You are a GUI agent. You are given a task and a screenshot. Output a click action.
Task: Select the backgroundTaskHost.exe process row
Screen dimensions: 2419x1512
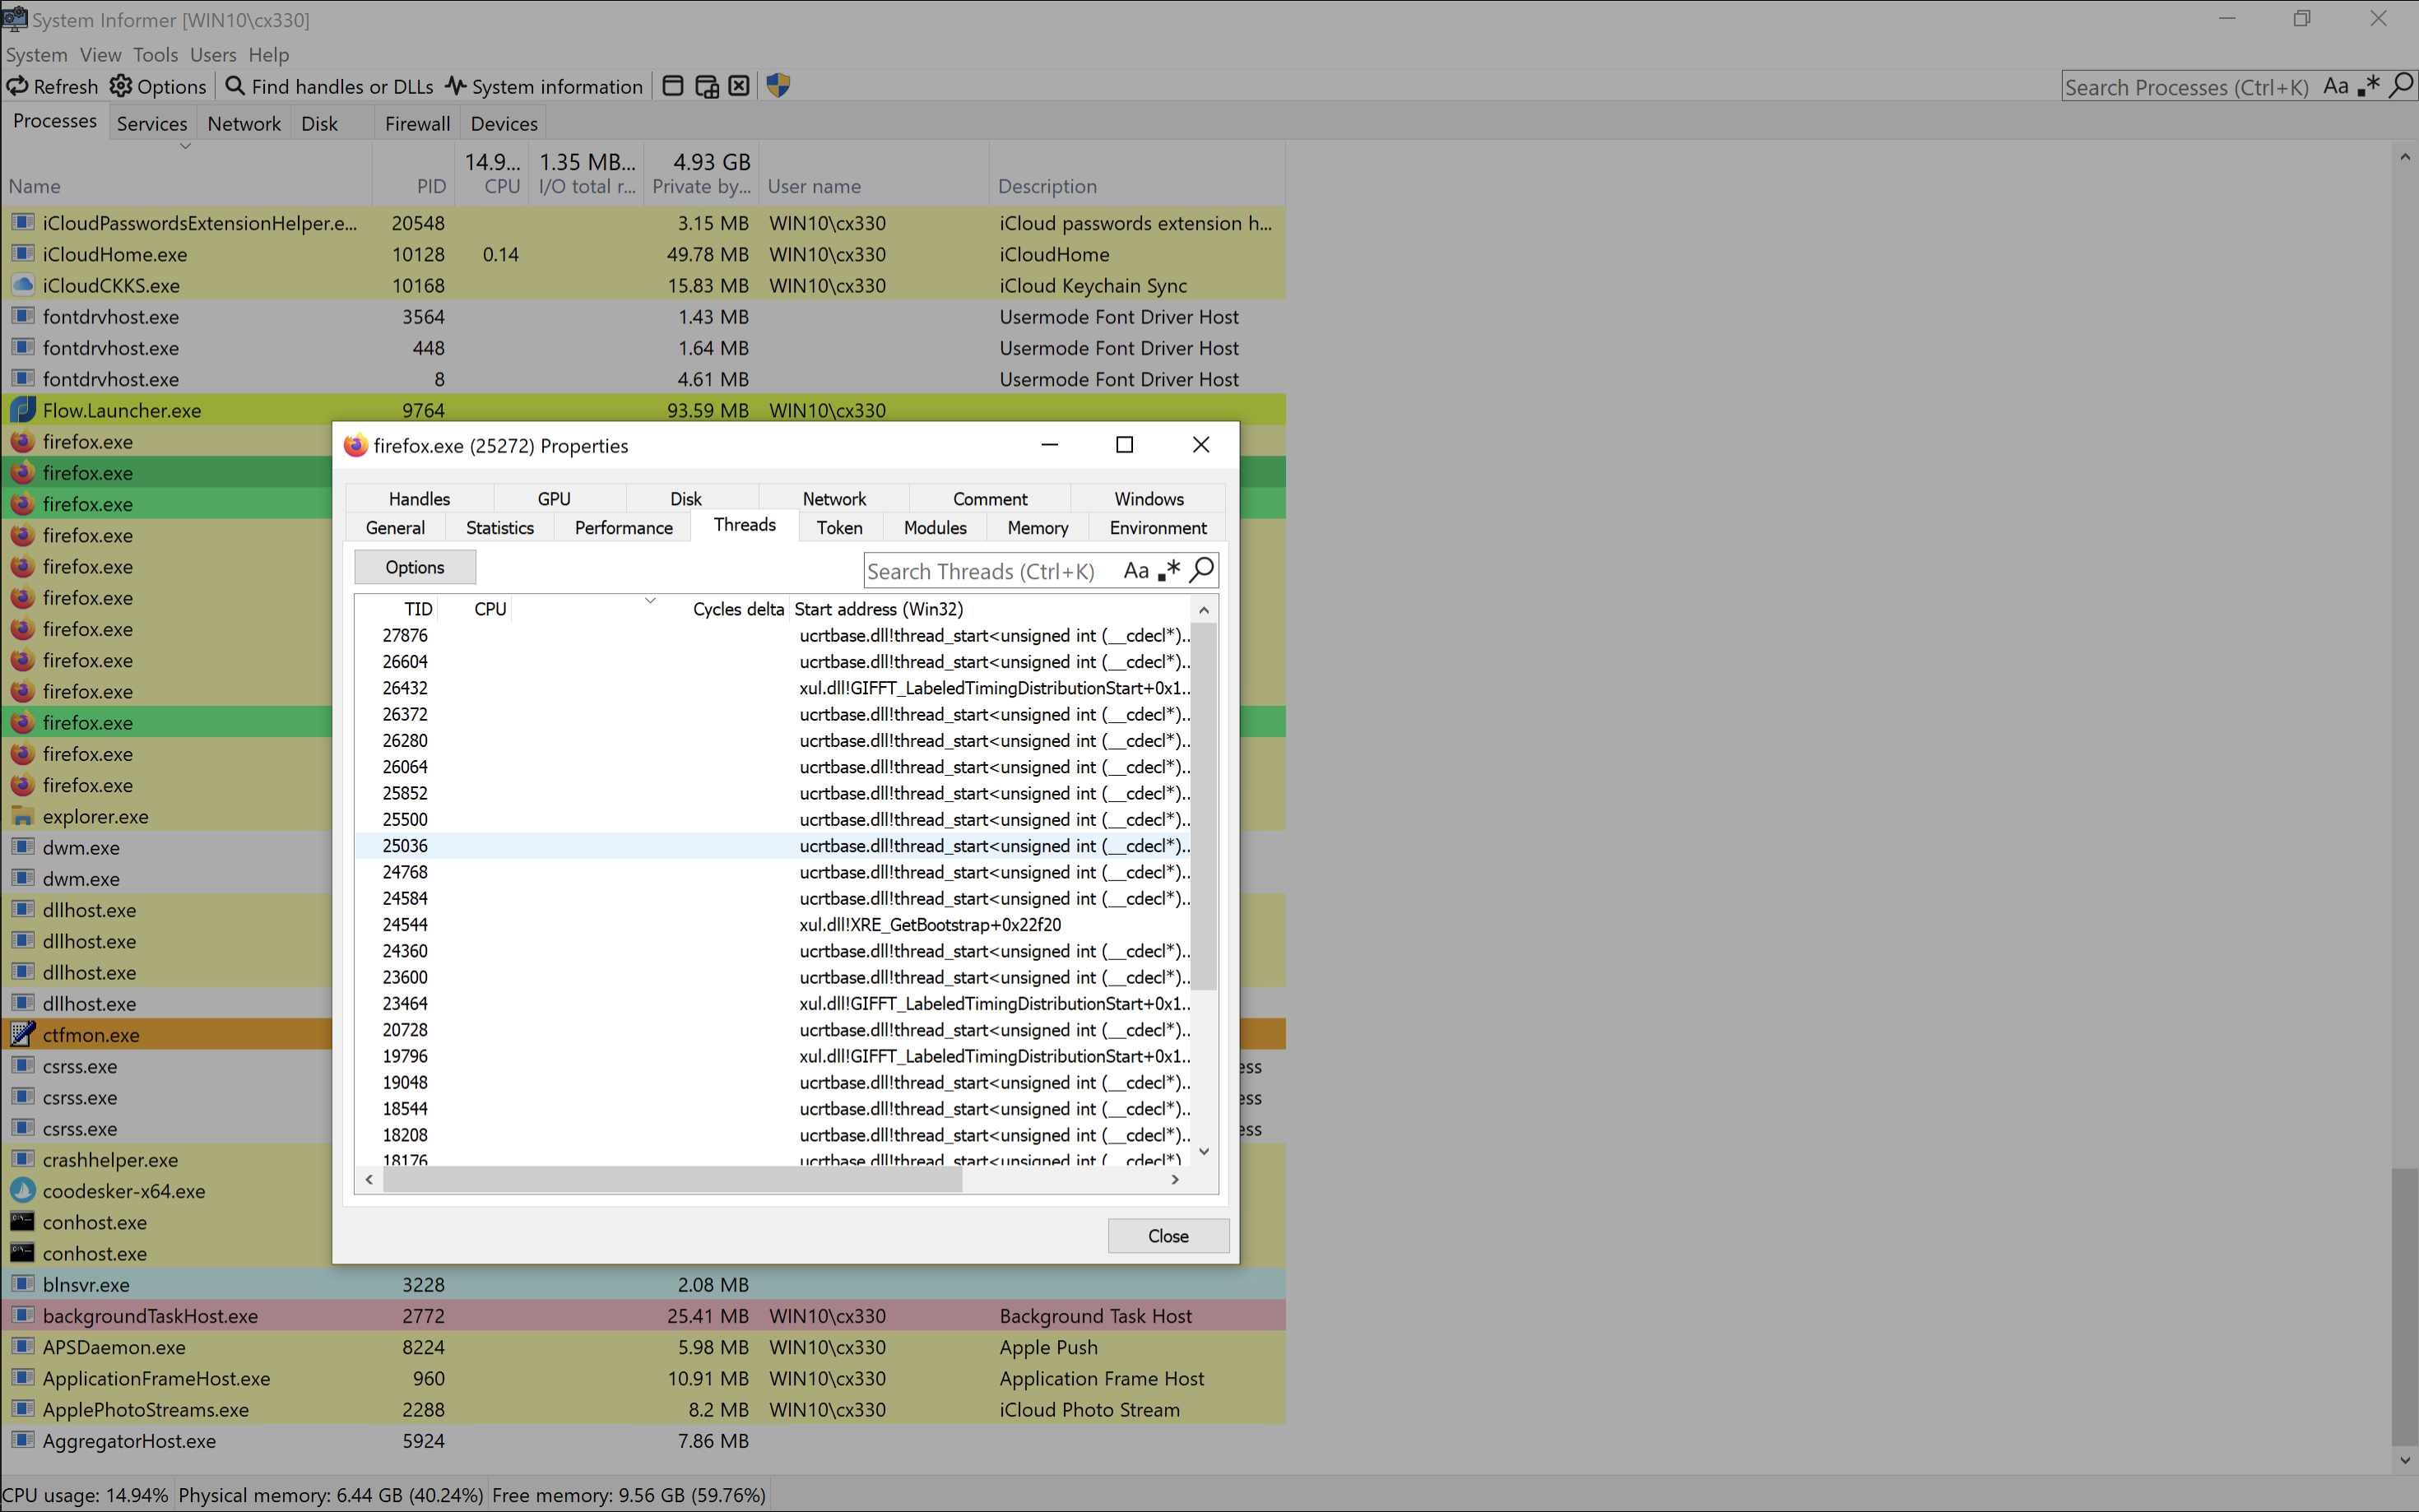click(644, 1316)
